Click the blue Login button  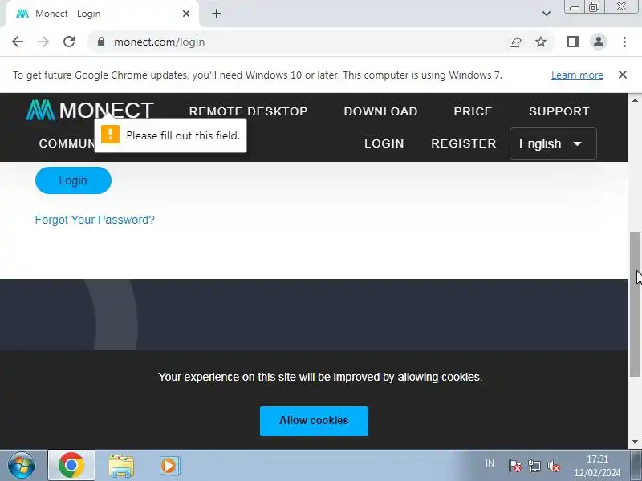(73, 180)
